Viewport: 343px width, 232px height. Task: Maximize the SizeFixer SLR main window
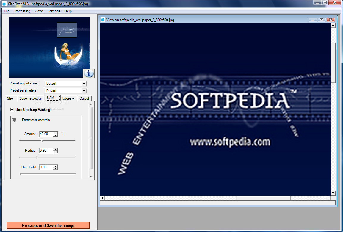(325, 2)
